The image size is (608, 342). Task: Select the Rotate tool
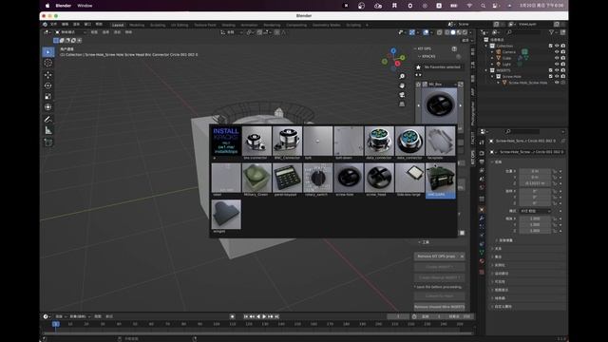[x=48, y=85]
